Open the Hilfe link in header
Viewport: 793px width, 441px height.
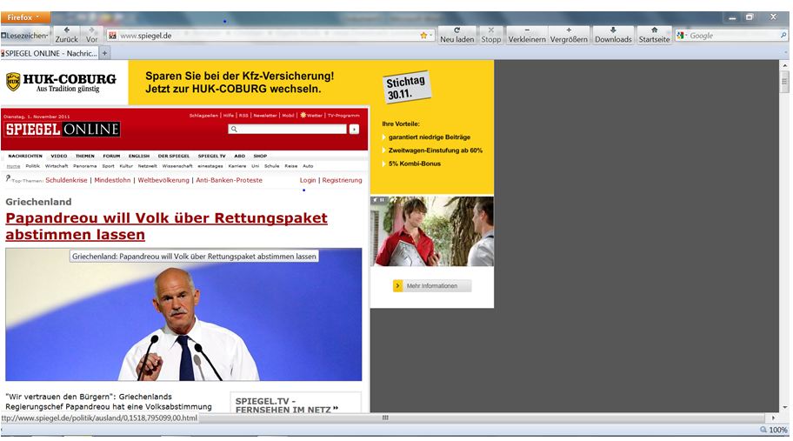click(229, 116)
